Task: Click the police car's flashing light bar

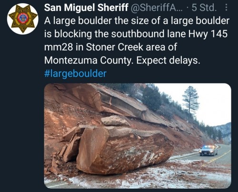Action: coord(208,146)
